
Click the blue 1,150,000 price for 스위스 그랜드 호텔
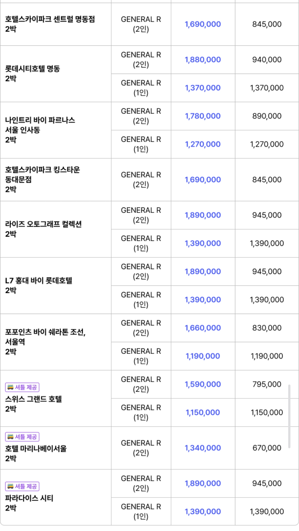203,413
